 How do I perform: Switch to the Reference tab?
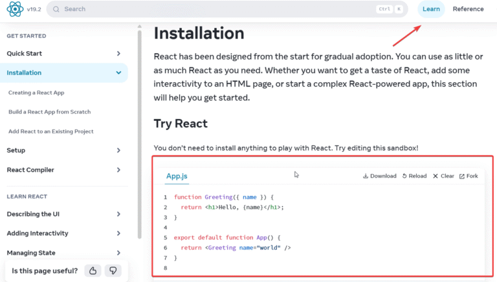[468, 9]
